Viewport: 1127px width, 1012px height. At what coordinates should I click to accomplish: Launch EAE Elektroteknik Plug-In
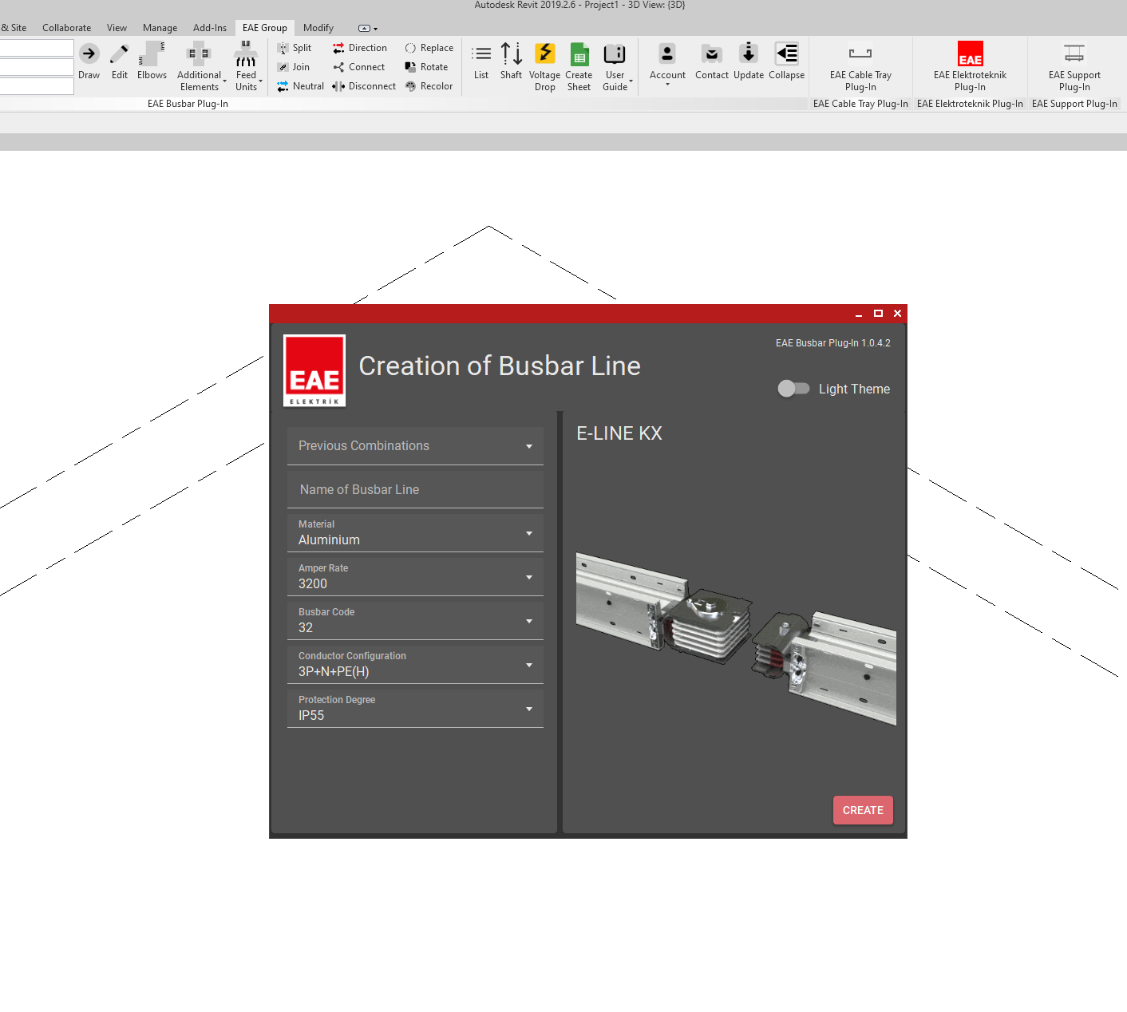(970, 67)
